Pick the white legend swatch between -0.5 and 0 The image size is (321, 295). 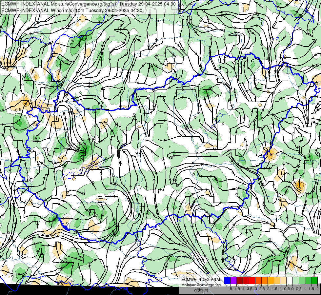(290, 280)
